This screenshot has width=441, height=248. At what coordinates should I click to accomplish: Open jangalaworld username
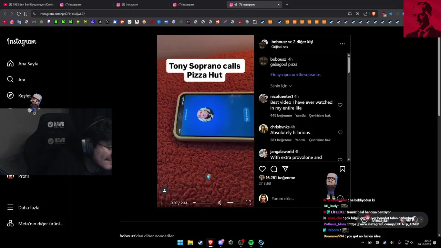click(282, 152)
